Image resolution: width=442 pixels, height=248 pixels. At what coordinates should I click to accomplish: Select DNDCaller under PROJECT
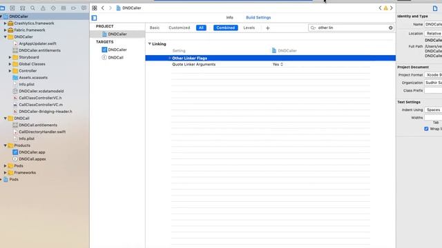click(117, 34)
